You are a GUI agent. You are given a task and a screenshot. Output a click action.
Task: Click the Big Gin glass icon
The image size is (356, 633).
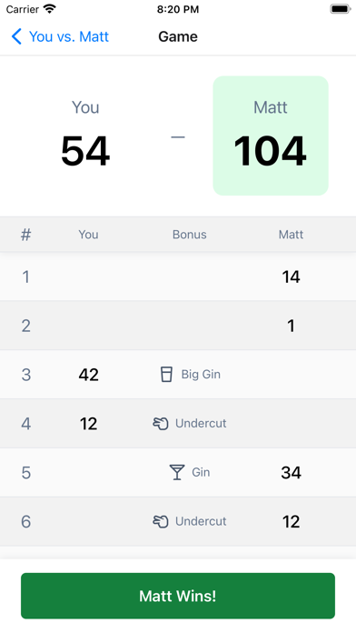pyautogui.click(x=166, y=374)
